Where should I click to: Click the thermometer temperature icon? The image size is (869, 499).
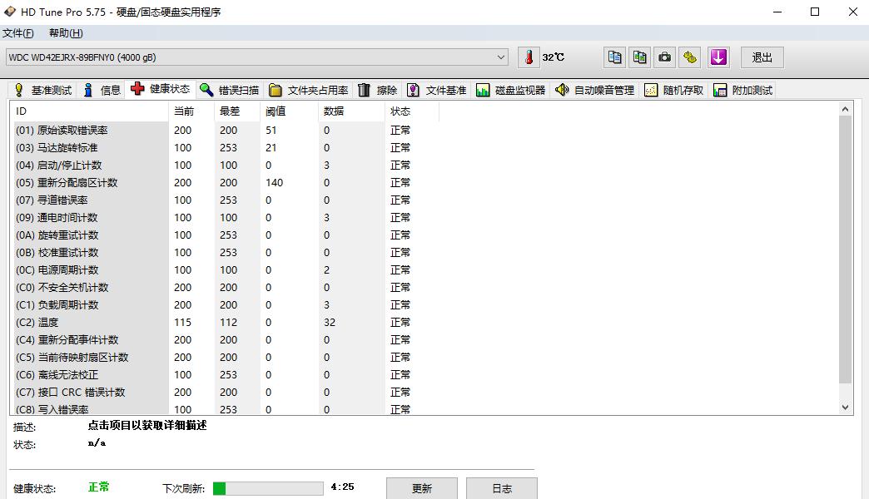pos(529,57)
